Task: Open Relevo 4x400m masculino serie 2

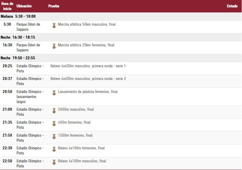Action: click(88, 79)
